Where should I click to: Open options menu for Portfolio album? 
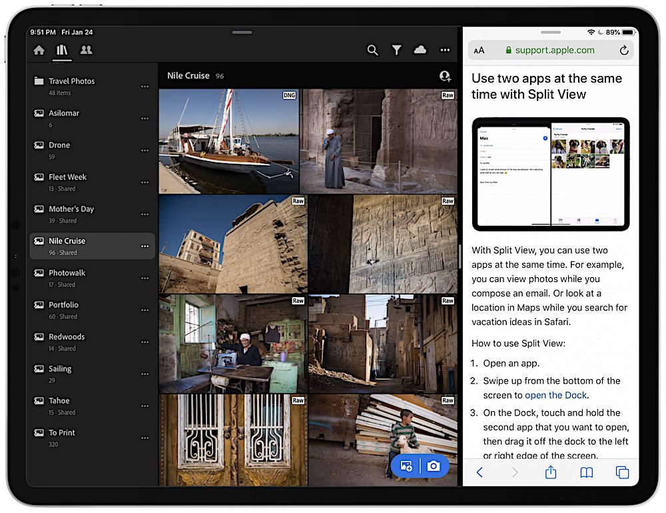[145, 310]
